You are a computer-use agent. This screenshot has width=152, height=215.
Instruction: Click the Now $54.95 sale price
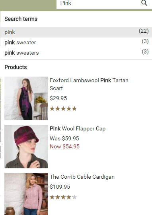tap(64, 146)
